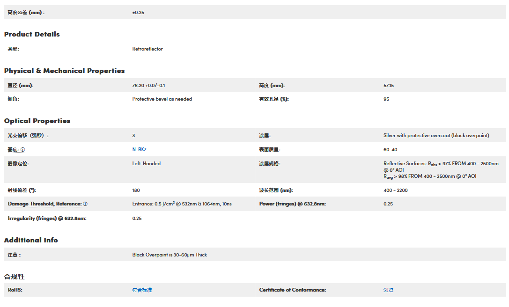The image size is (509, 307).
Task: Click the Protective bevel as needed text
Action: coord(162,99)
